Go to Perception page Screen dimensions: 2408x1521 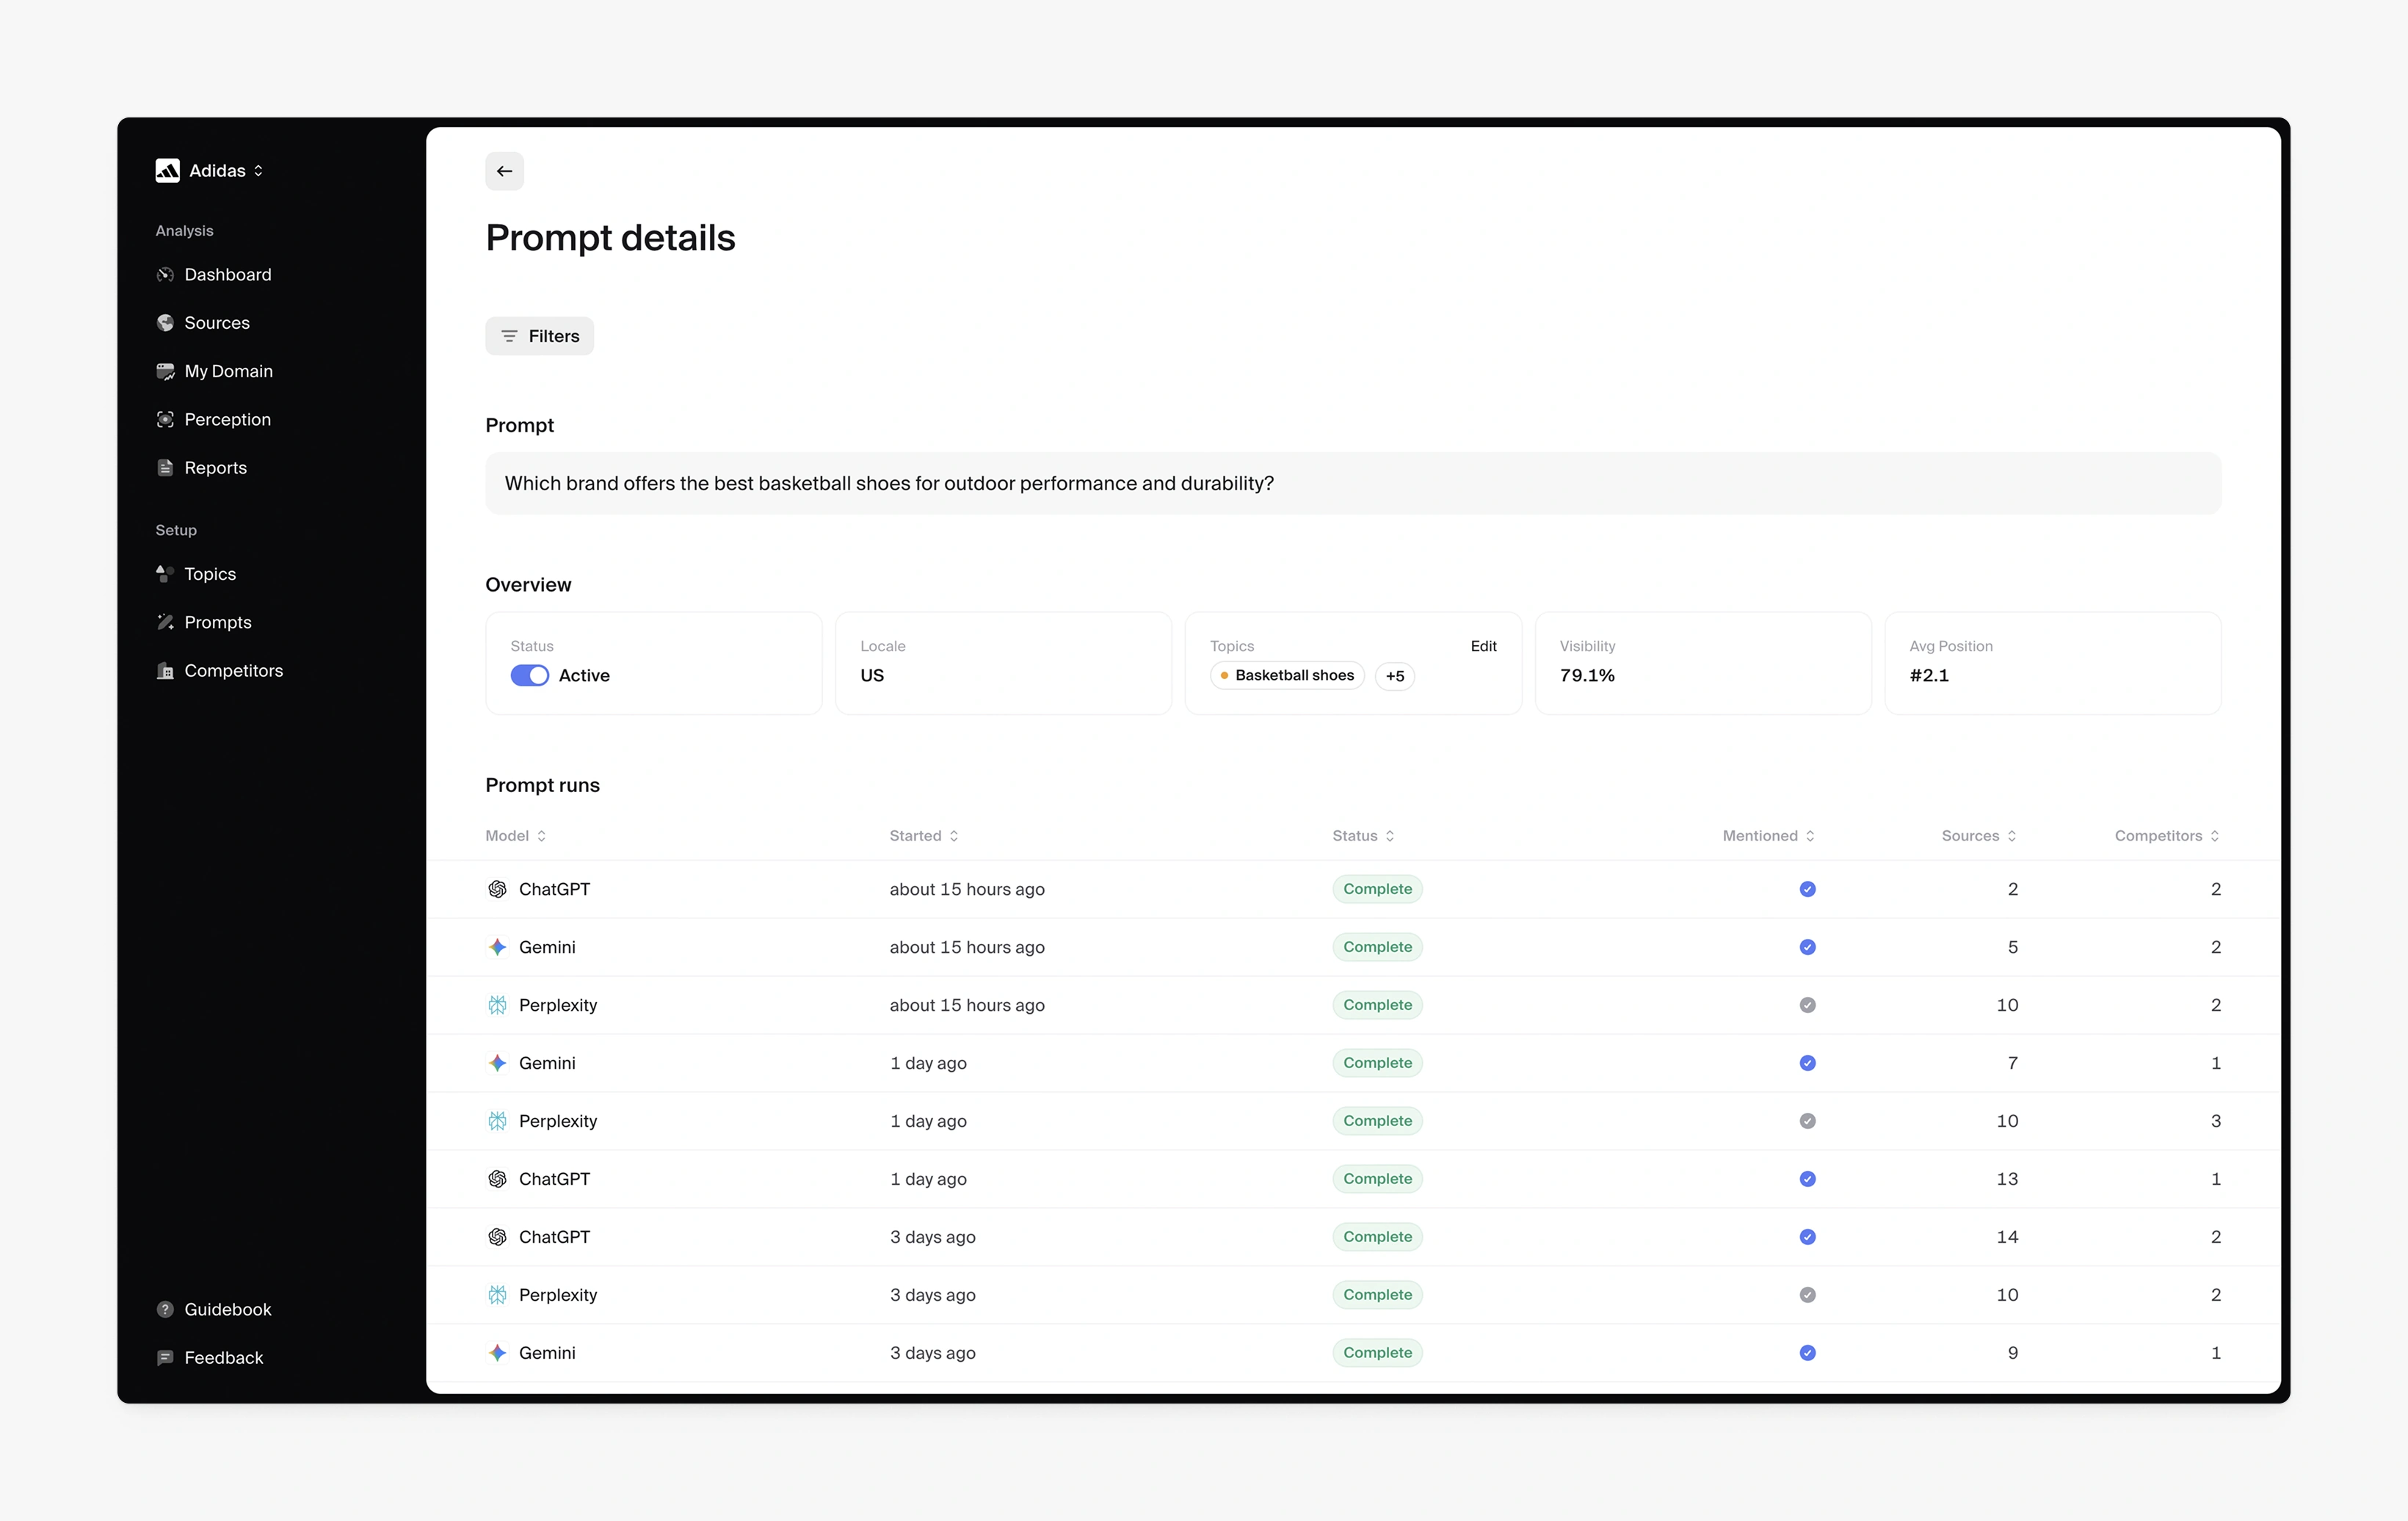tap(227, 419)
